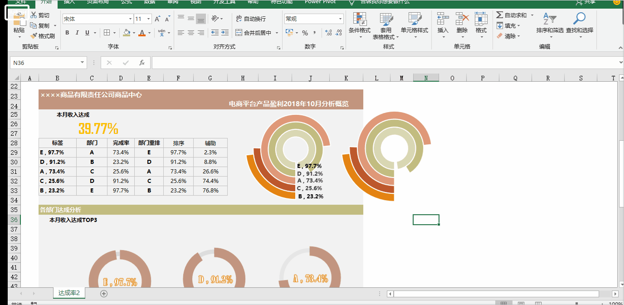Open the 公式 formulas tab

point(127,2)
